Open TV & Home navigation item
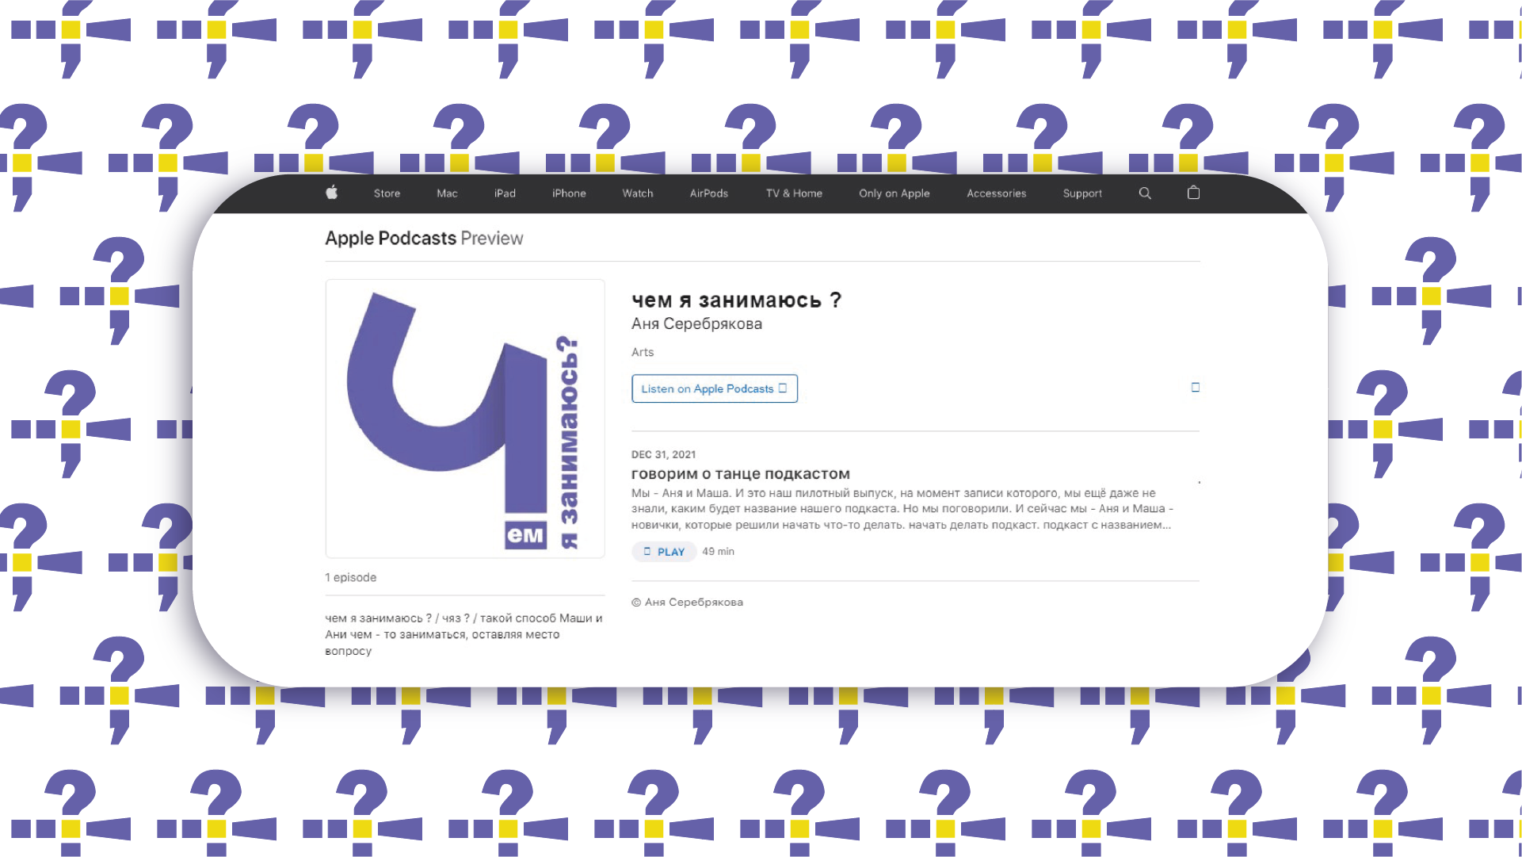Viewport: 1522px width, 857px height. (794, 193)
